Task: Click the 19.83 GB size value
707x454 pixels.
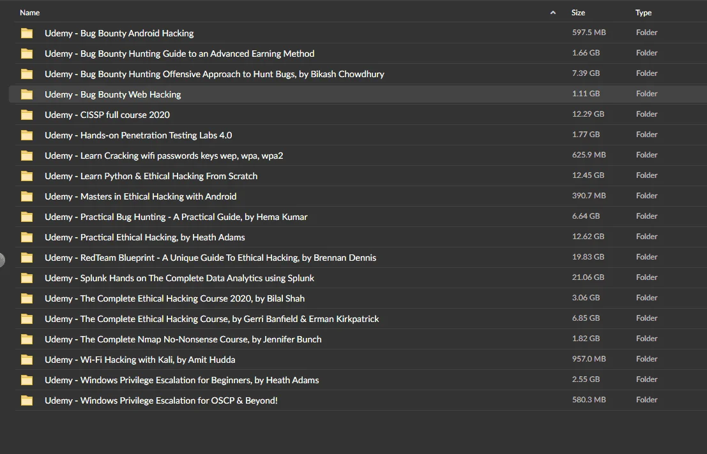Action: (x=588, y=256)
